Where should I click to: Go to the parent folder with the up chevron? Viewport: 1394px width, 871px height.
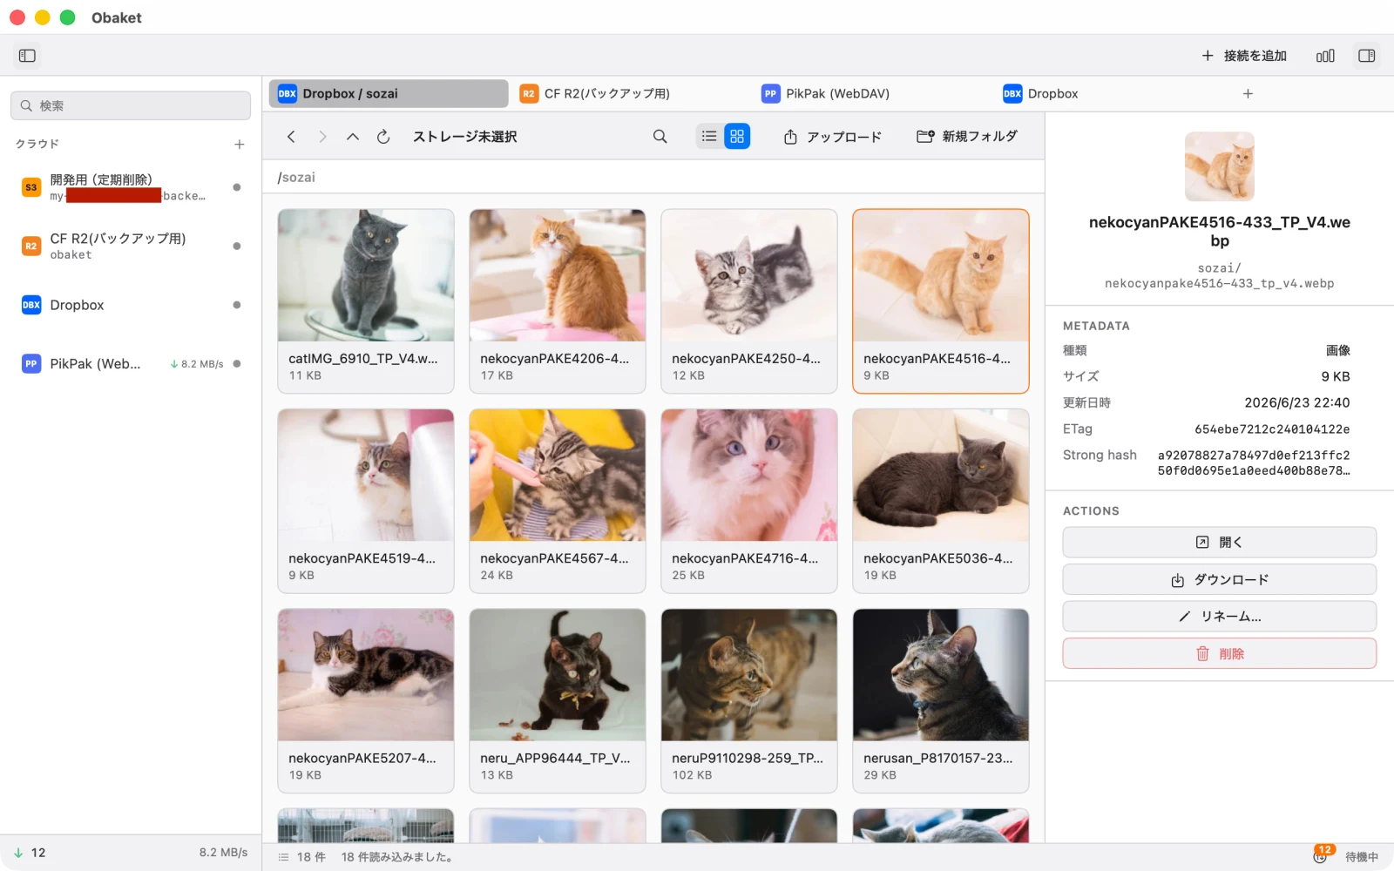point(353,137)
